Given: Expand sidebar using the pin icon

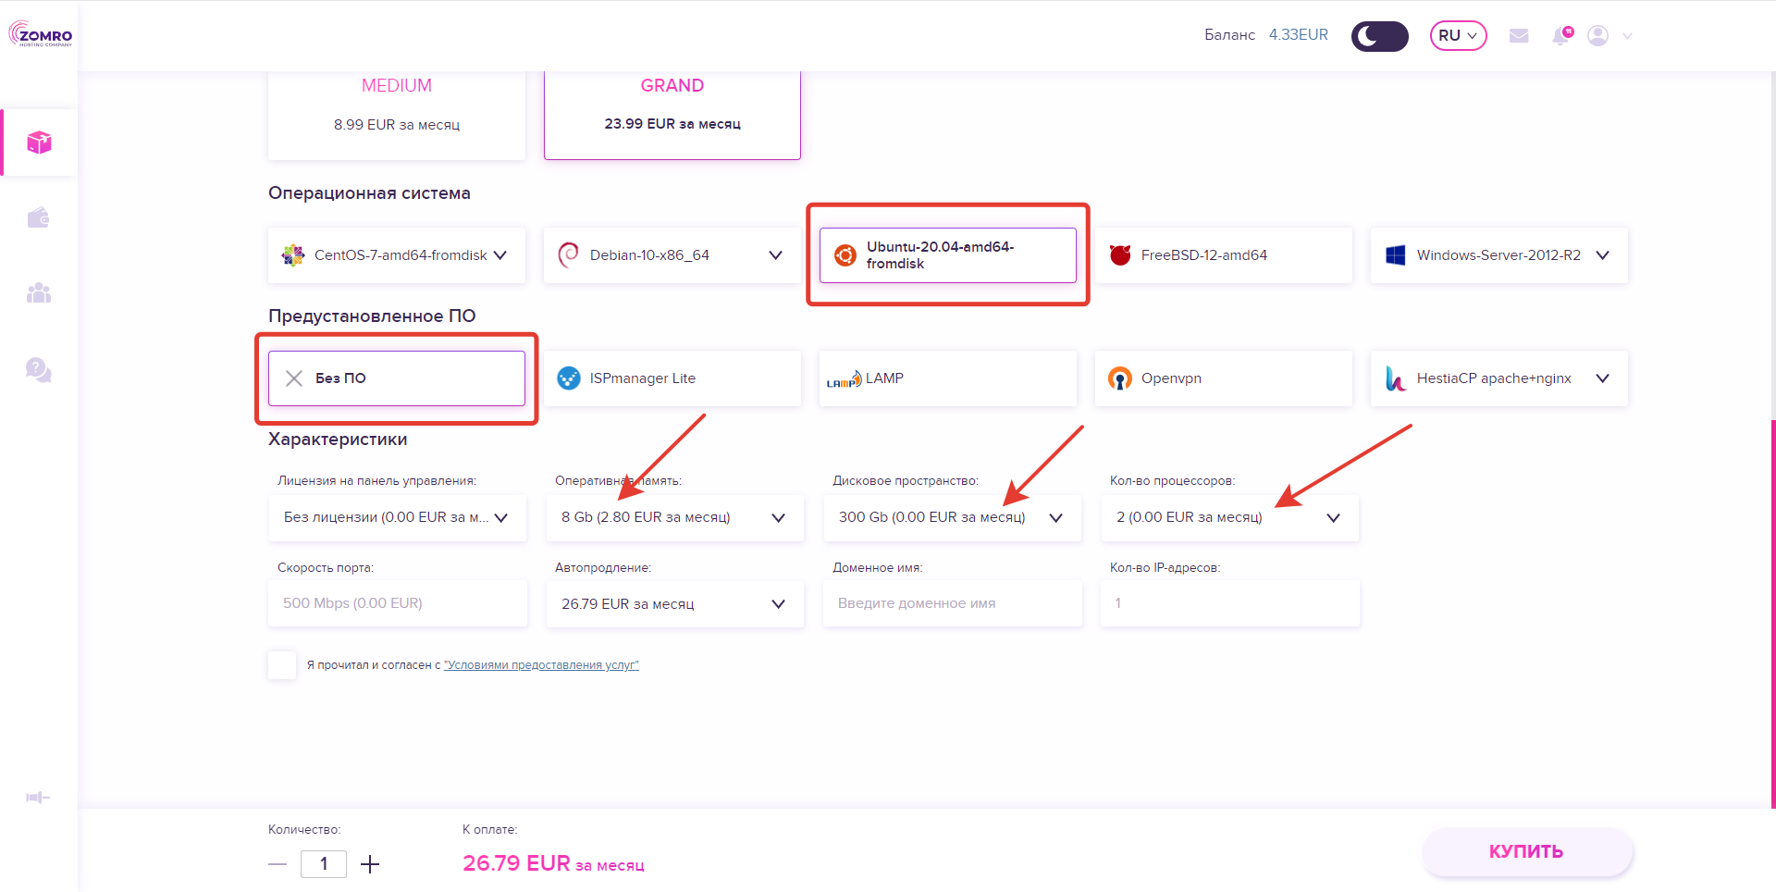Looking at the screenshot, I should [x=38, y=798].
